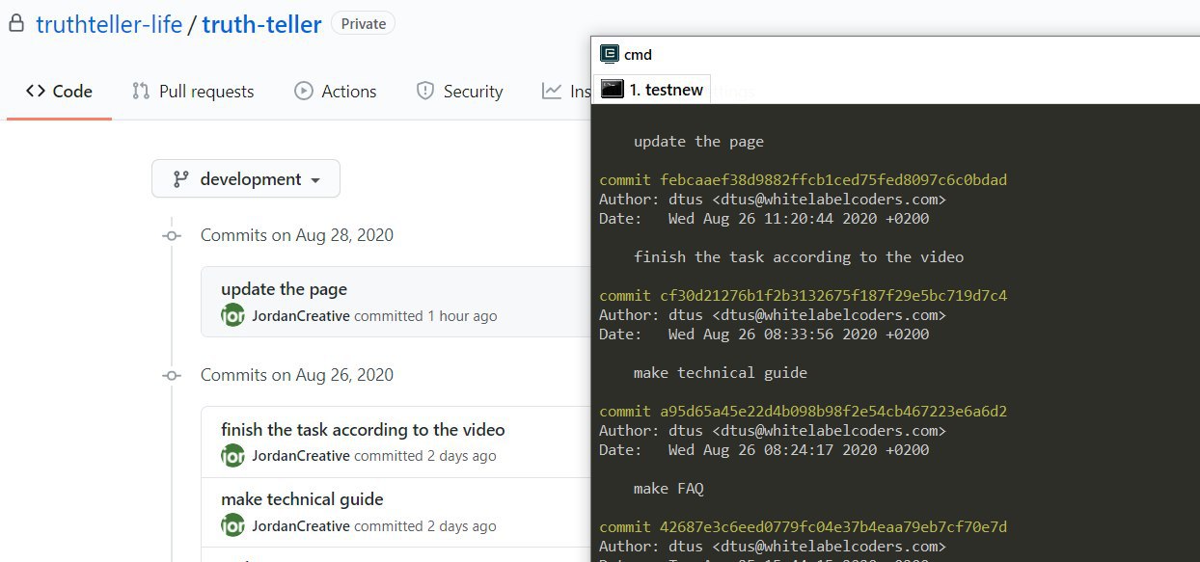Click terminal message 'make technical guide'
The width and height of the screenshot is (1200, 562).
click(x=721, y=373)
